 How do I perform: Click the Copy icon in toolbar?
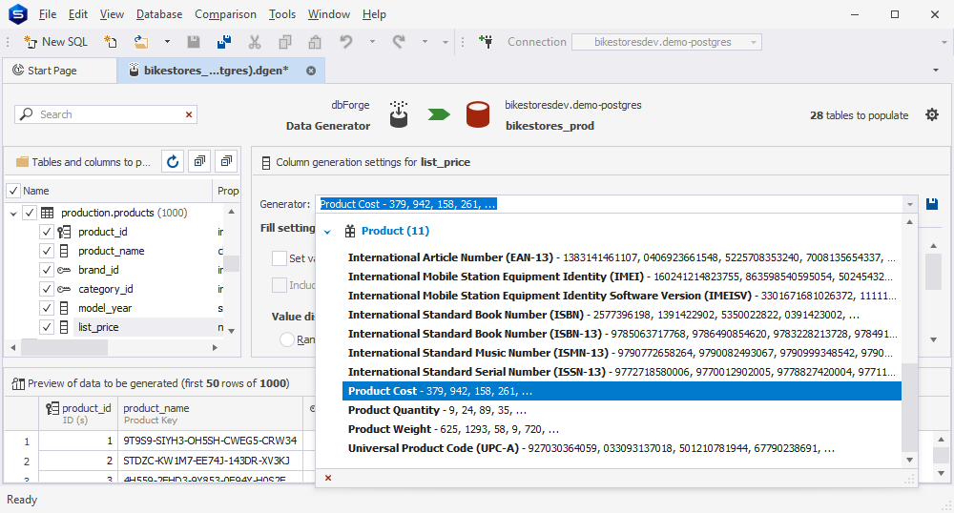click(284, 42)
